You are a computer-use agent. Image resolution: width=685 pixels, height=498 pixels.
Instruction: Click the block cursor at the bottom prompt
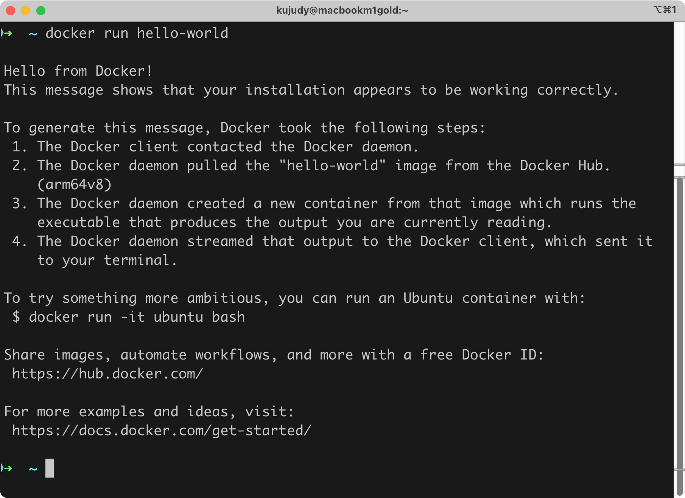click(x=50, y=468)
